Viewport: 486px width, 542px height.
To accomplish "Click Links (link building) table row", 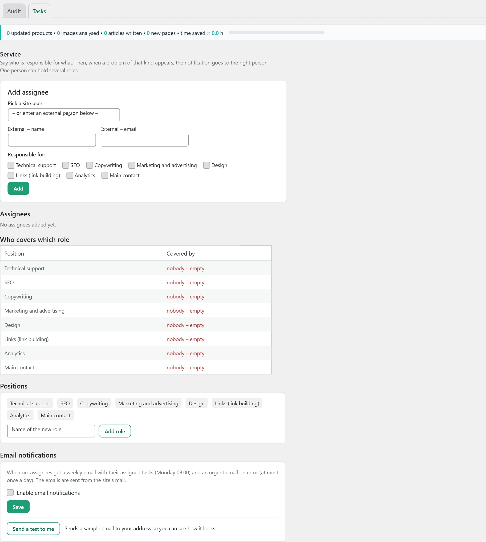I will tap(136, 339).
